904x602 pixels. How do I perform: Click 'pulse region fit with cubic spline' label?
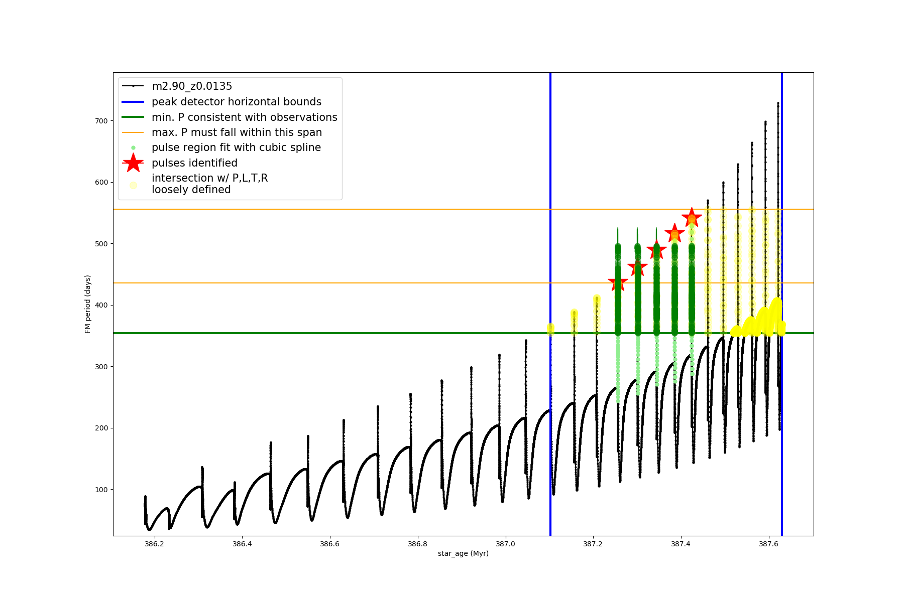tap(236, 147)
